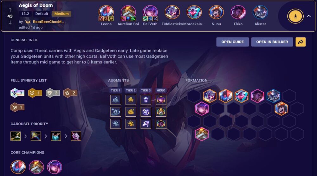Downvote the comp with the down arrow
This screenshot has height=176, width=317.
(x=10, y=23)
